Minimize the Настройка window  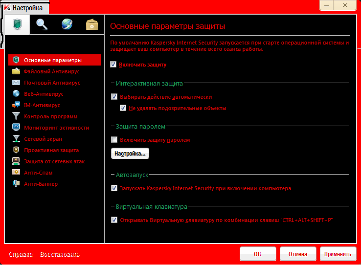click(x=326, y=5)
